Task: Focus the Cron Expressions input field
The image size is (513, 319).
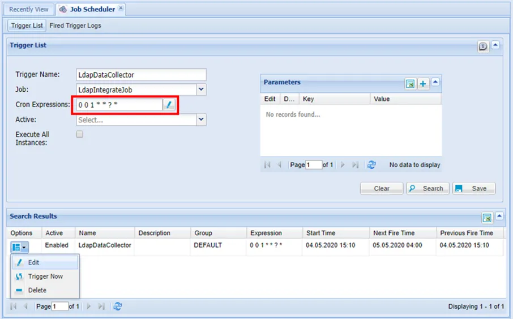Action: (x=119, y=105)
